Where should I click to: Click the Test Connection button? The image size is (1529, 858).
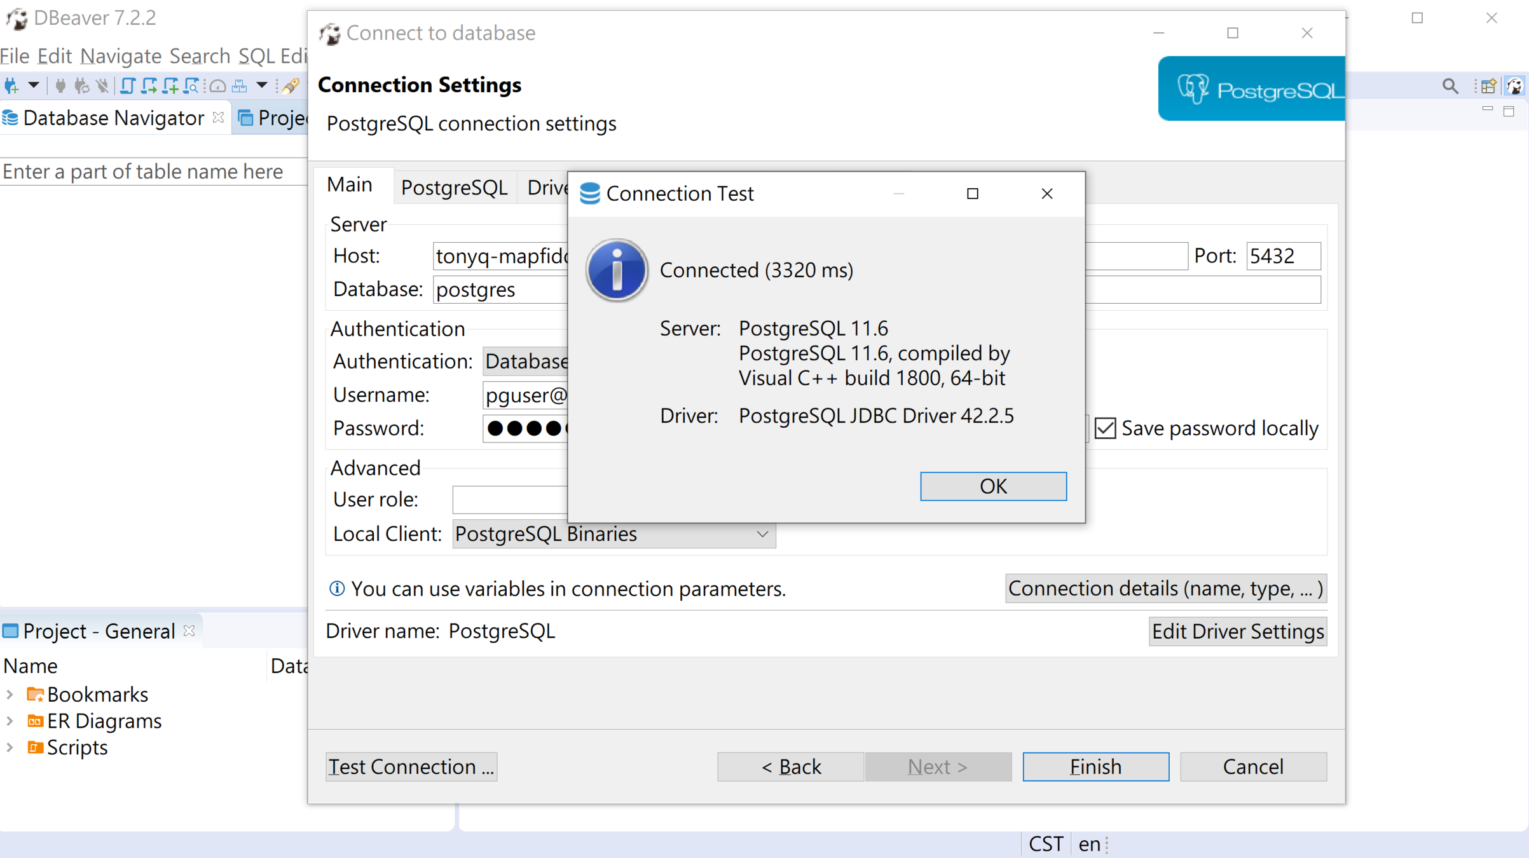(411, 766)
